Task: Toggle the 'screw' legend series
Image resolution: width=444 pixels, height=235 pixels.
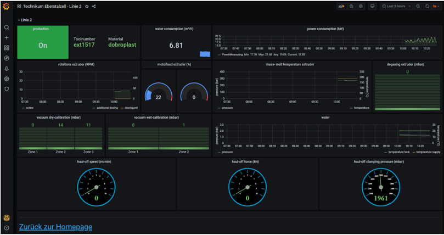Action: (27, 108)
